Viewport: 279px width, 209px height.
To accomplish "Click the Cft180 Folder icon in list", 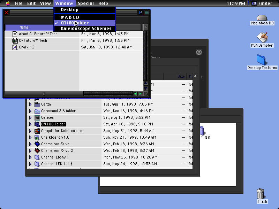I will pyautogui.click(x=37, y=124).
